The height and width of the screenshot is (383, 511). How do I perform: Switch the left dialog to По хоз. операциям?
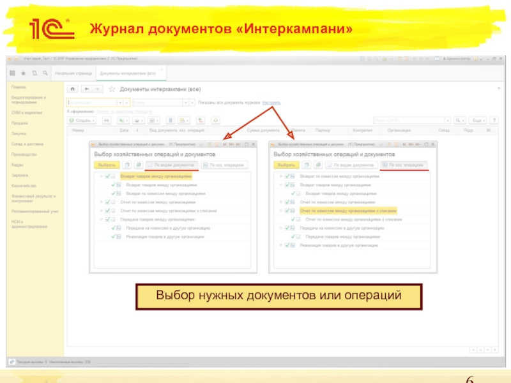(x=224, y=165)
